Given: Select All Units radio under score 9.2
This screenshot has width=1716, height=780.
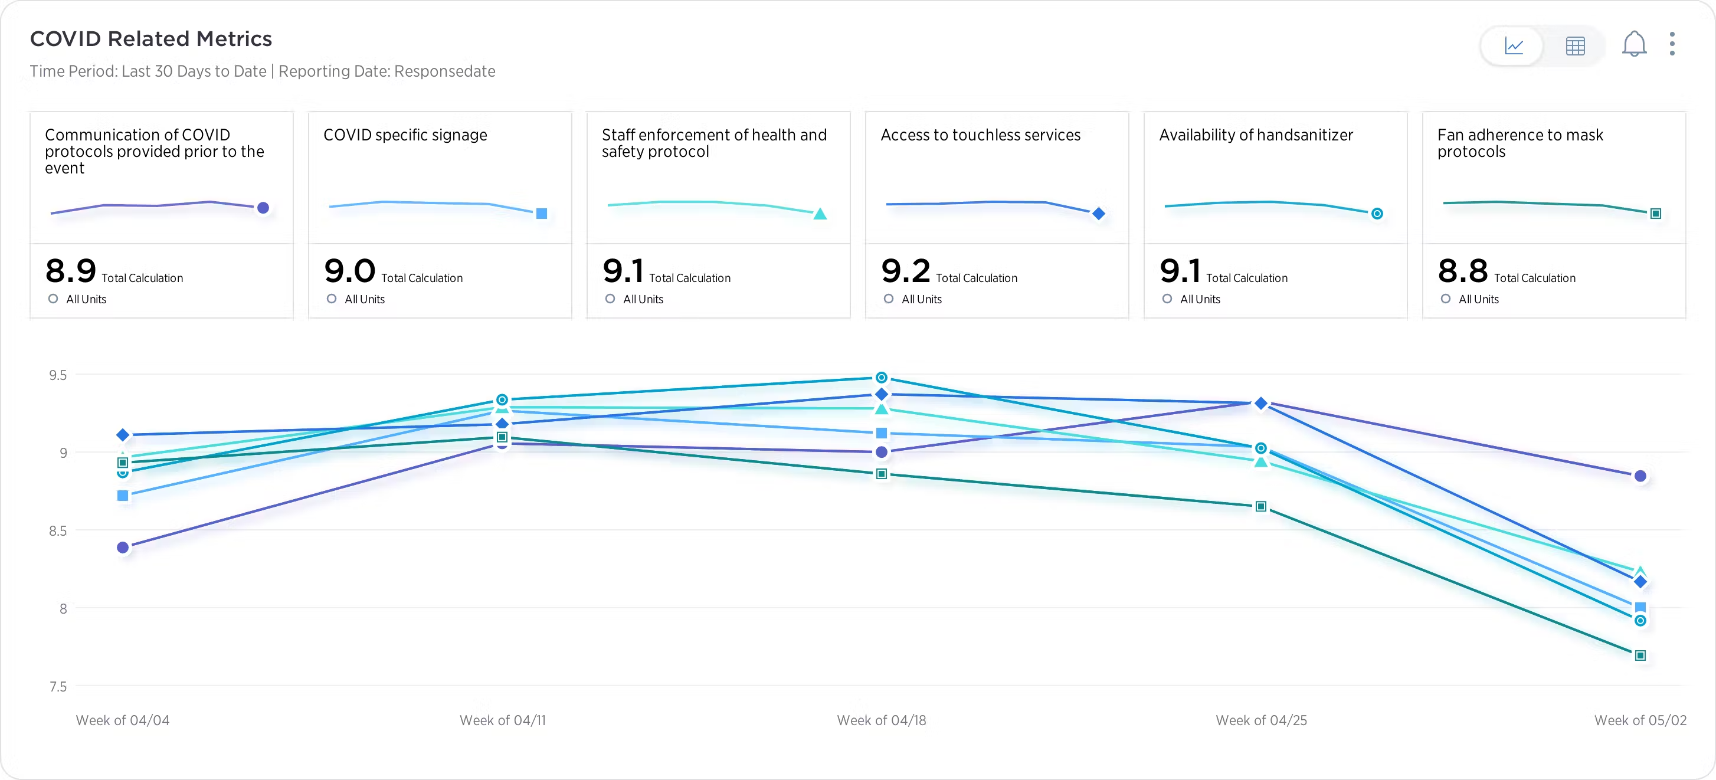Looking at the screenshot, I should (x=889, y=299).
